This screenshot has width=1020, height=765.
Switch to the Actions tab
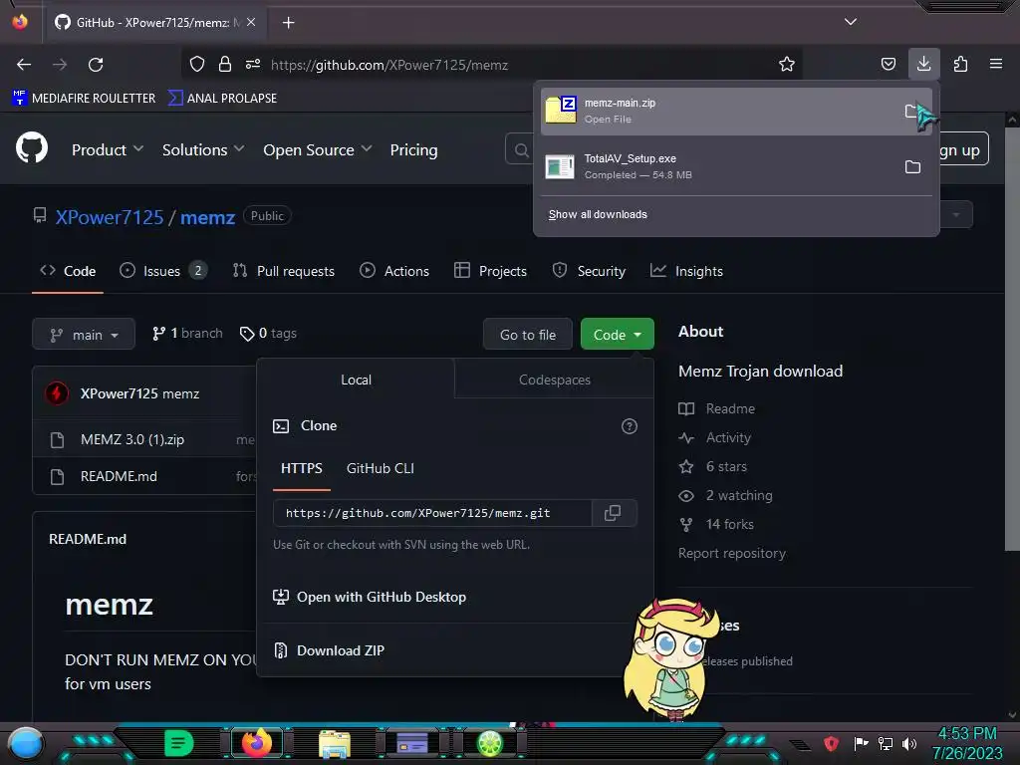pos(394,271)
